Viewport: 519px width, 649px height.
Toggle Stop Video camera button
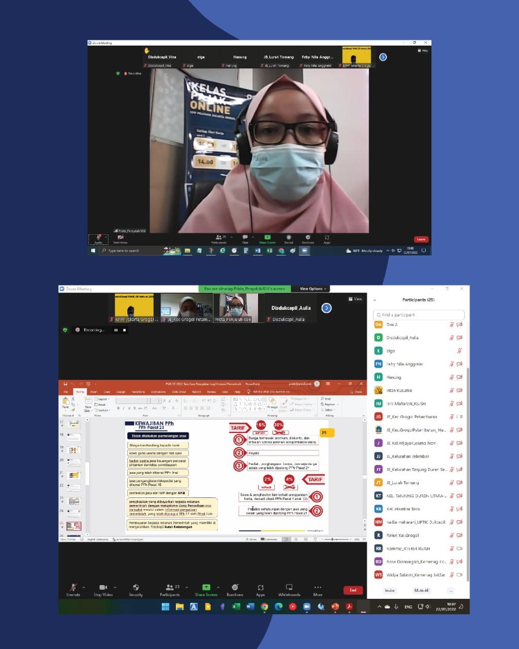(103, 589)
